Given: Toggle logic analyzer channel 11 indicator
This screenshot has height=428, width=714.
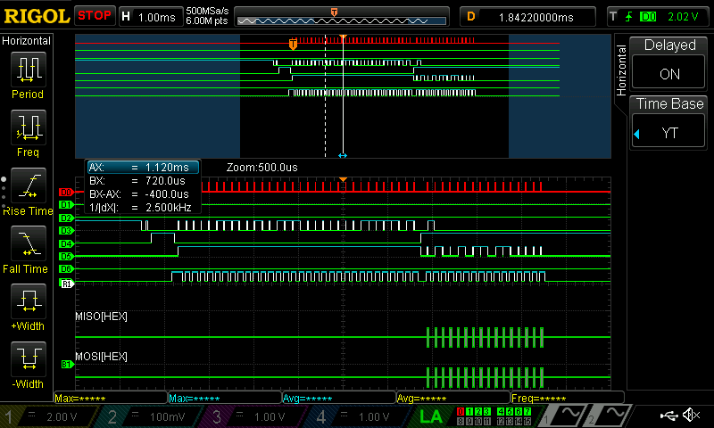Looking at the screenshot, I should (486, 421).
